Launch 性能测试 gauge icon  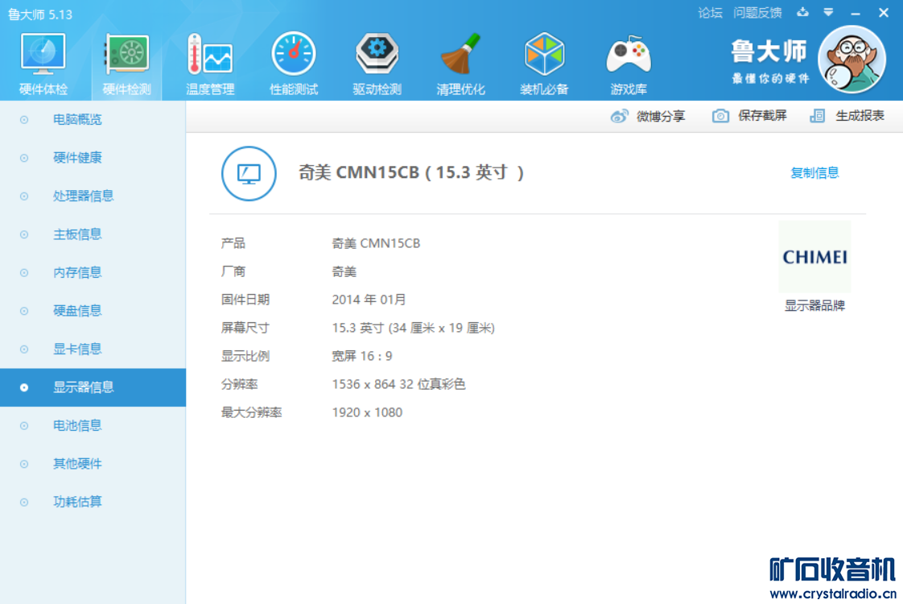[x=294, y=54]
